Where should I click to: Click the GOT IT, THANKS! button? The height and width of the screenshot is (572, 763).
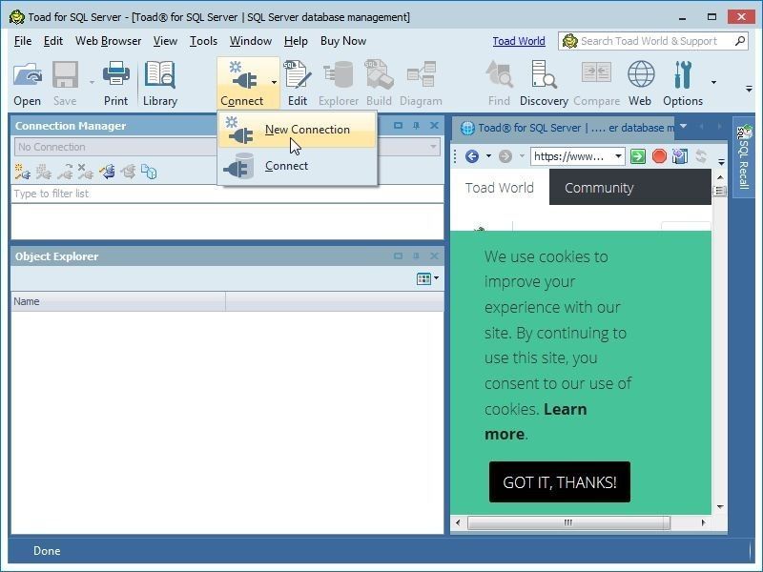click(560, 482)
